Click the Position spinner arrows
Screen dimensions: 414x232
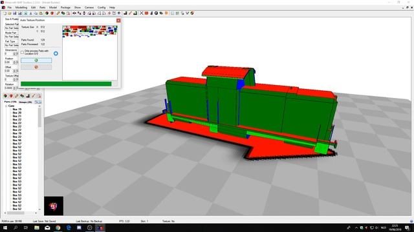[14, 63]
